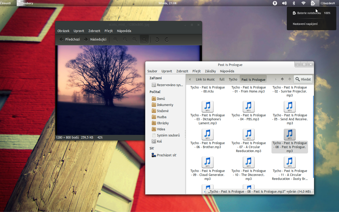Click file name 00.m3u playlist
Viewport: 339px width, 212px height.
tap(207, 89)
